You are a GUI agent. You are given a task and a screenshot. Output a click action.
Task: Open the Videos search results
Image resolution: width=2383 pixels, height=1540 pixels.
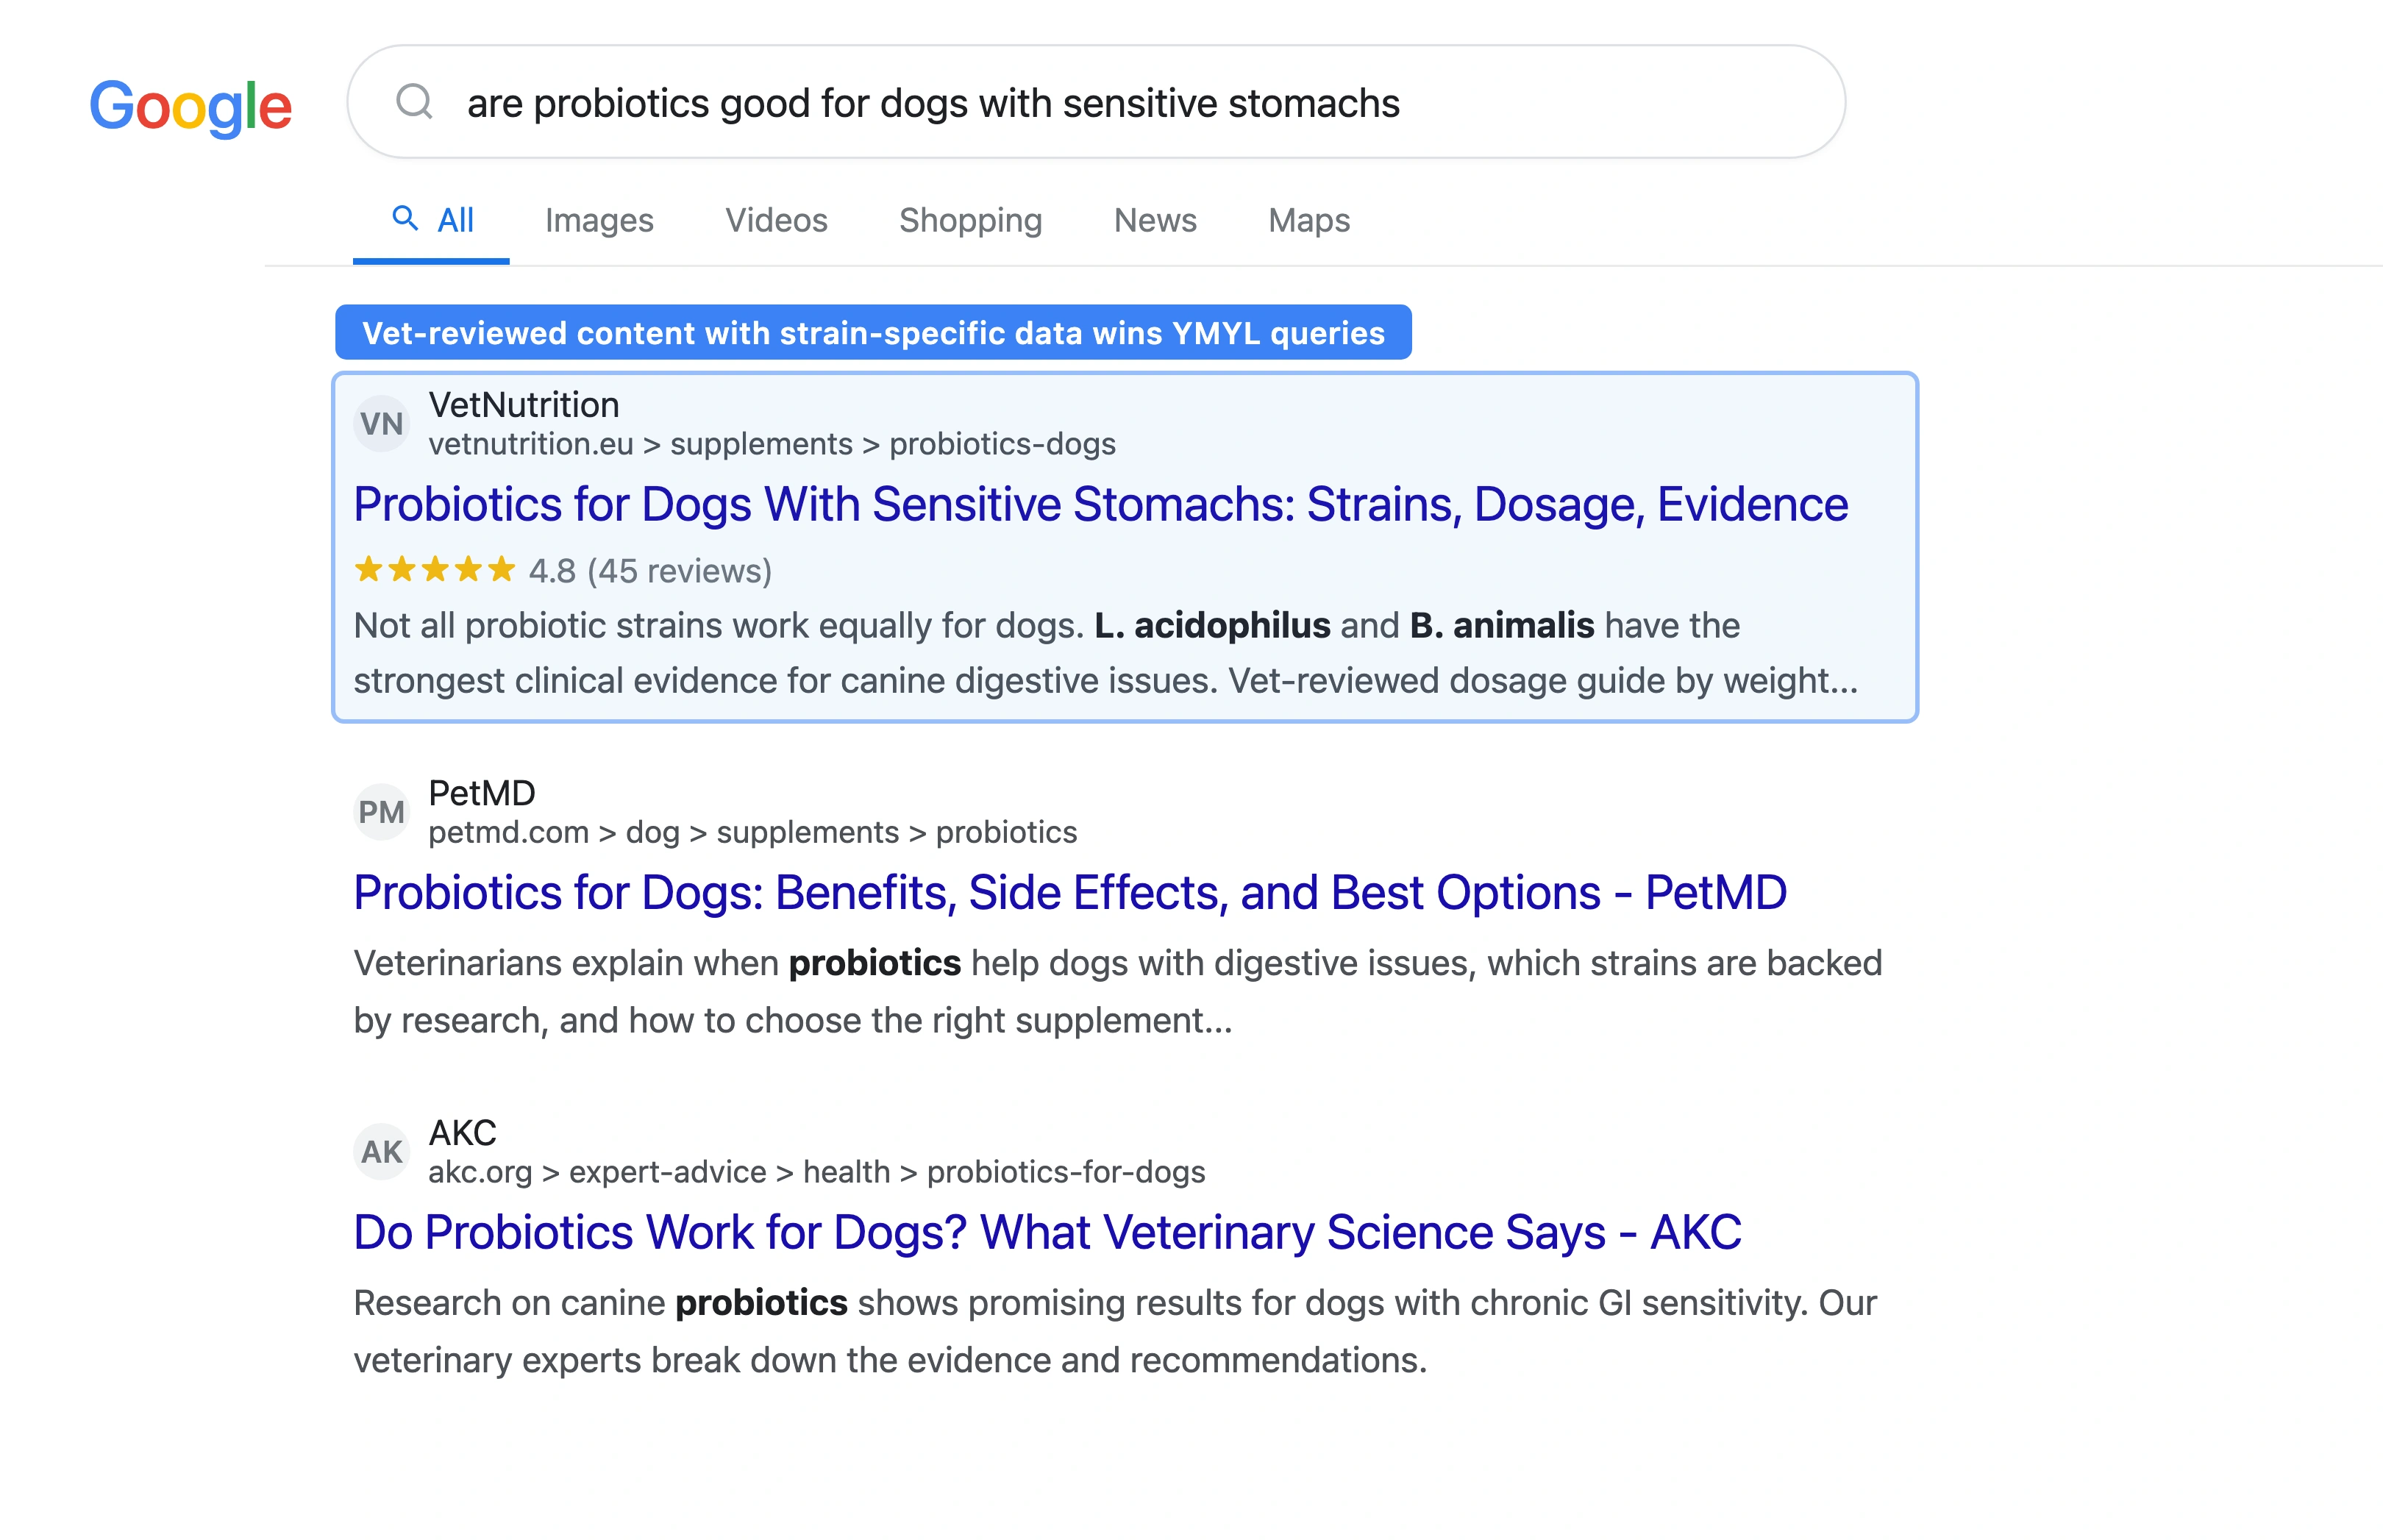tap(776, 220)
